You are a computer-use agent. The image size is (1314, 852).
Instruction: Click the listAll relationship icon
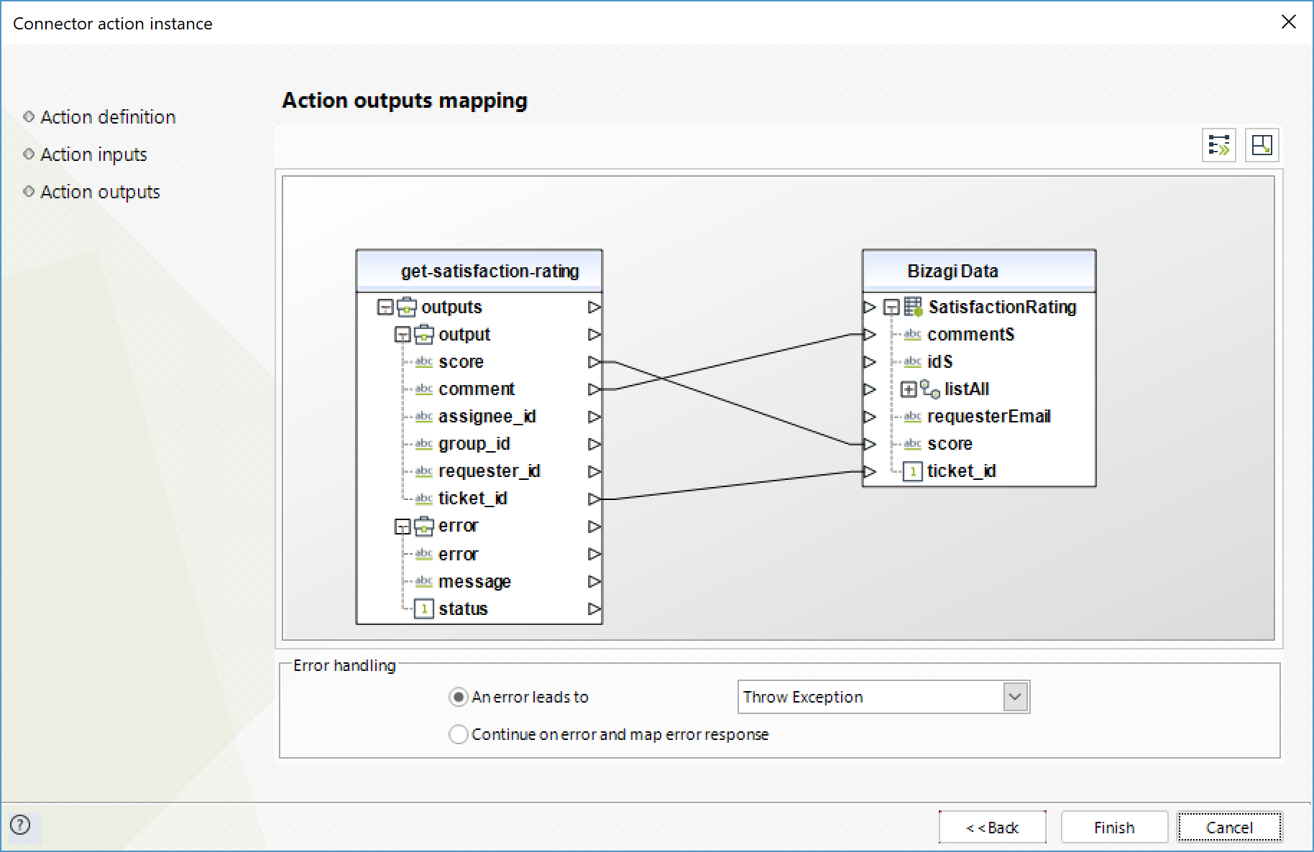tap(930, 389)
